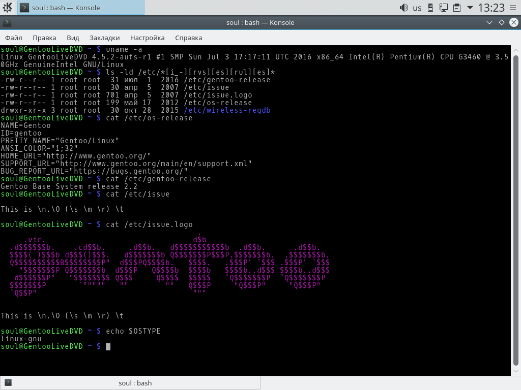Click the 'cat /etc/os-release' command text
The width and height of the screenshot is (521, 390).
pyautogui.click(x=149, y=118)
